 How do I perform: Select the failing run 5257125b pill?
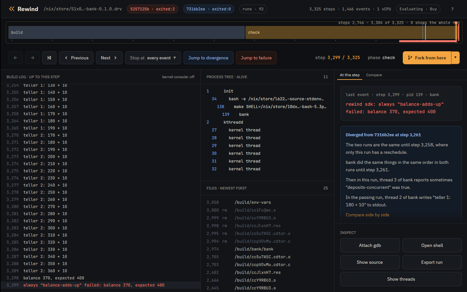coord(152,9)
